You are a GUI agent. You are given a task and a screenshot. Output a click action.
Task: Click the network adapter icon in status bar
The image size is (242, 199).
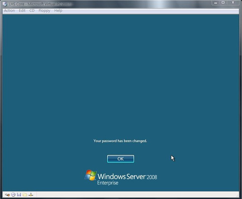pos(31,195)
